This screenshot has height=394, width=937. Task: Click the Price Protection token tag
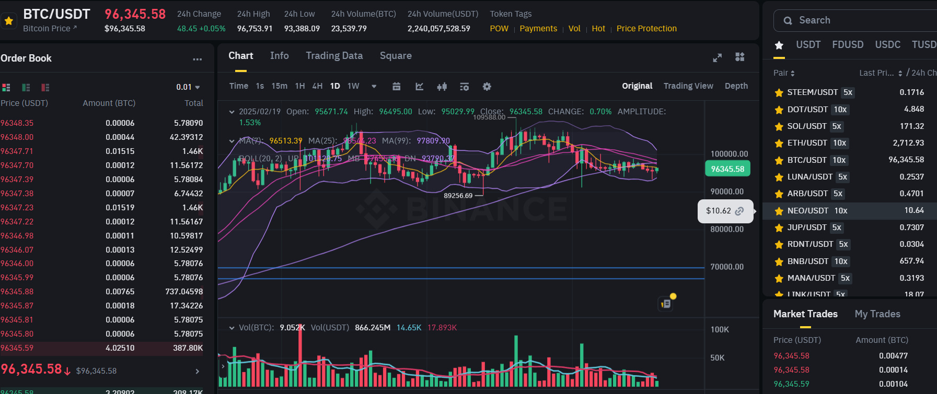[x=646, y=29]
